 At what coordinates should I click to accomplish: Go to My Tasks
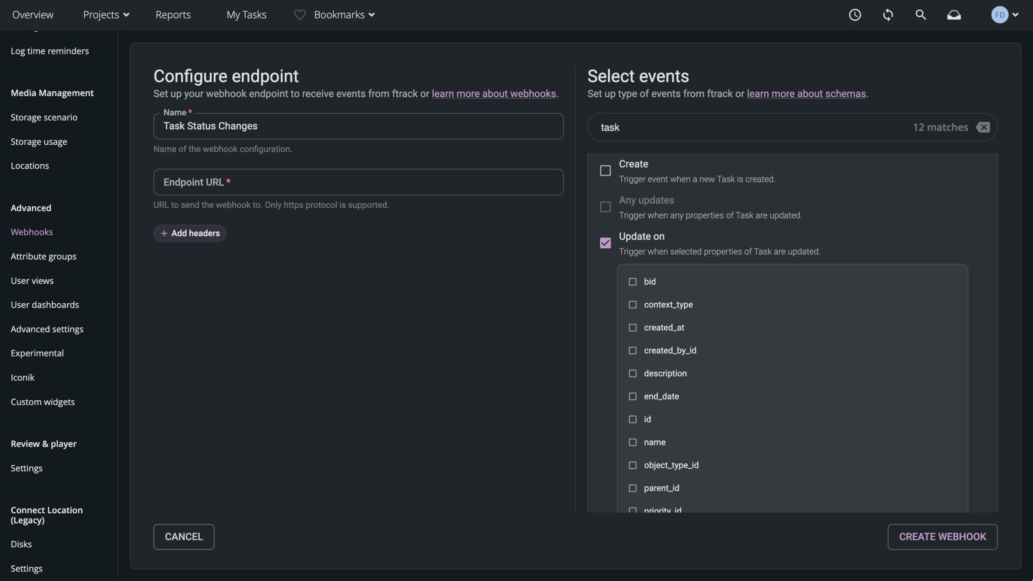[x=247, y=15]
